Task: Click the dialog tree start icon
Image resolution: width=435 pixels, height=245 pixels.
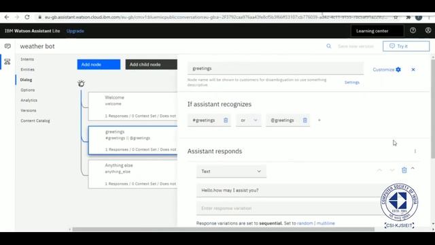Action: 81,83
